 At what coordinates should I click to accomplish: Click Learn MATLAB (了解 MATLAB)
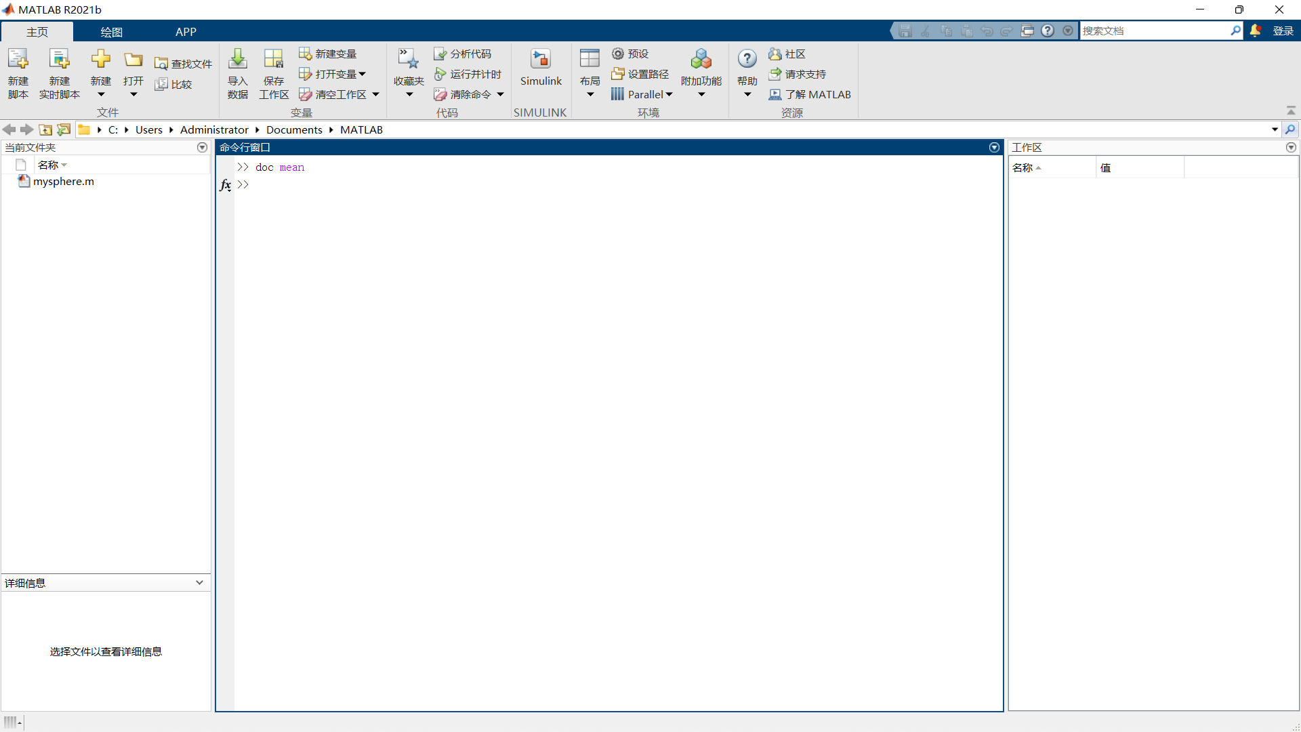click(x=810, y=94)
